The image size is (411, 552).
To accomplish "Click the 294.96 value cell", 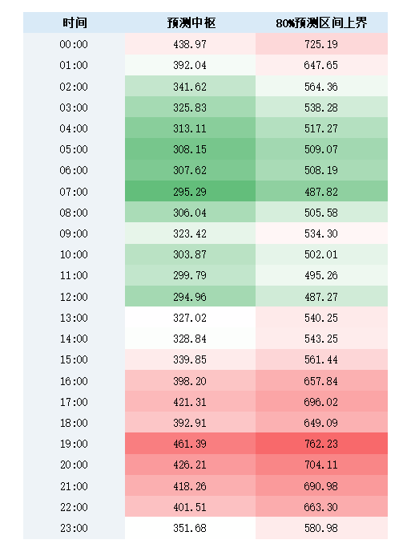I will 190,297.
